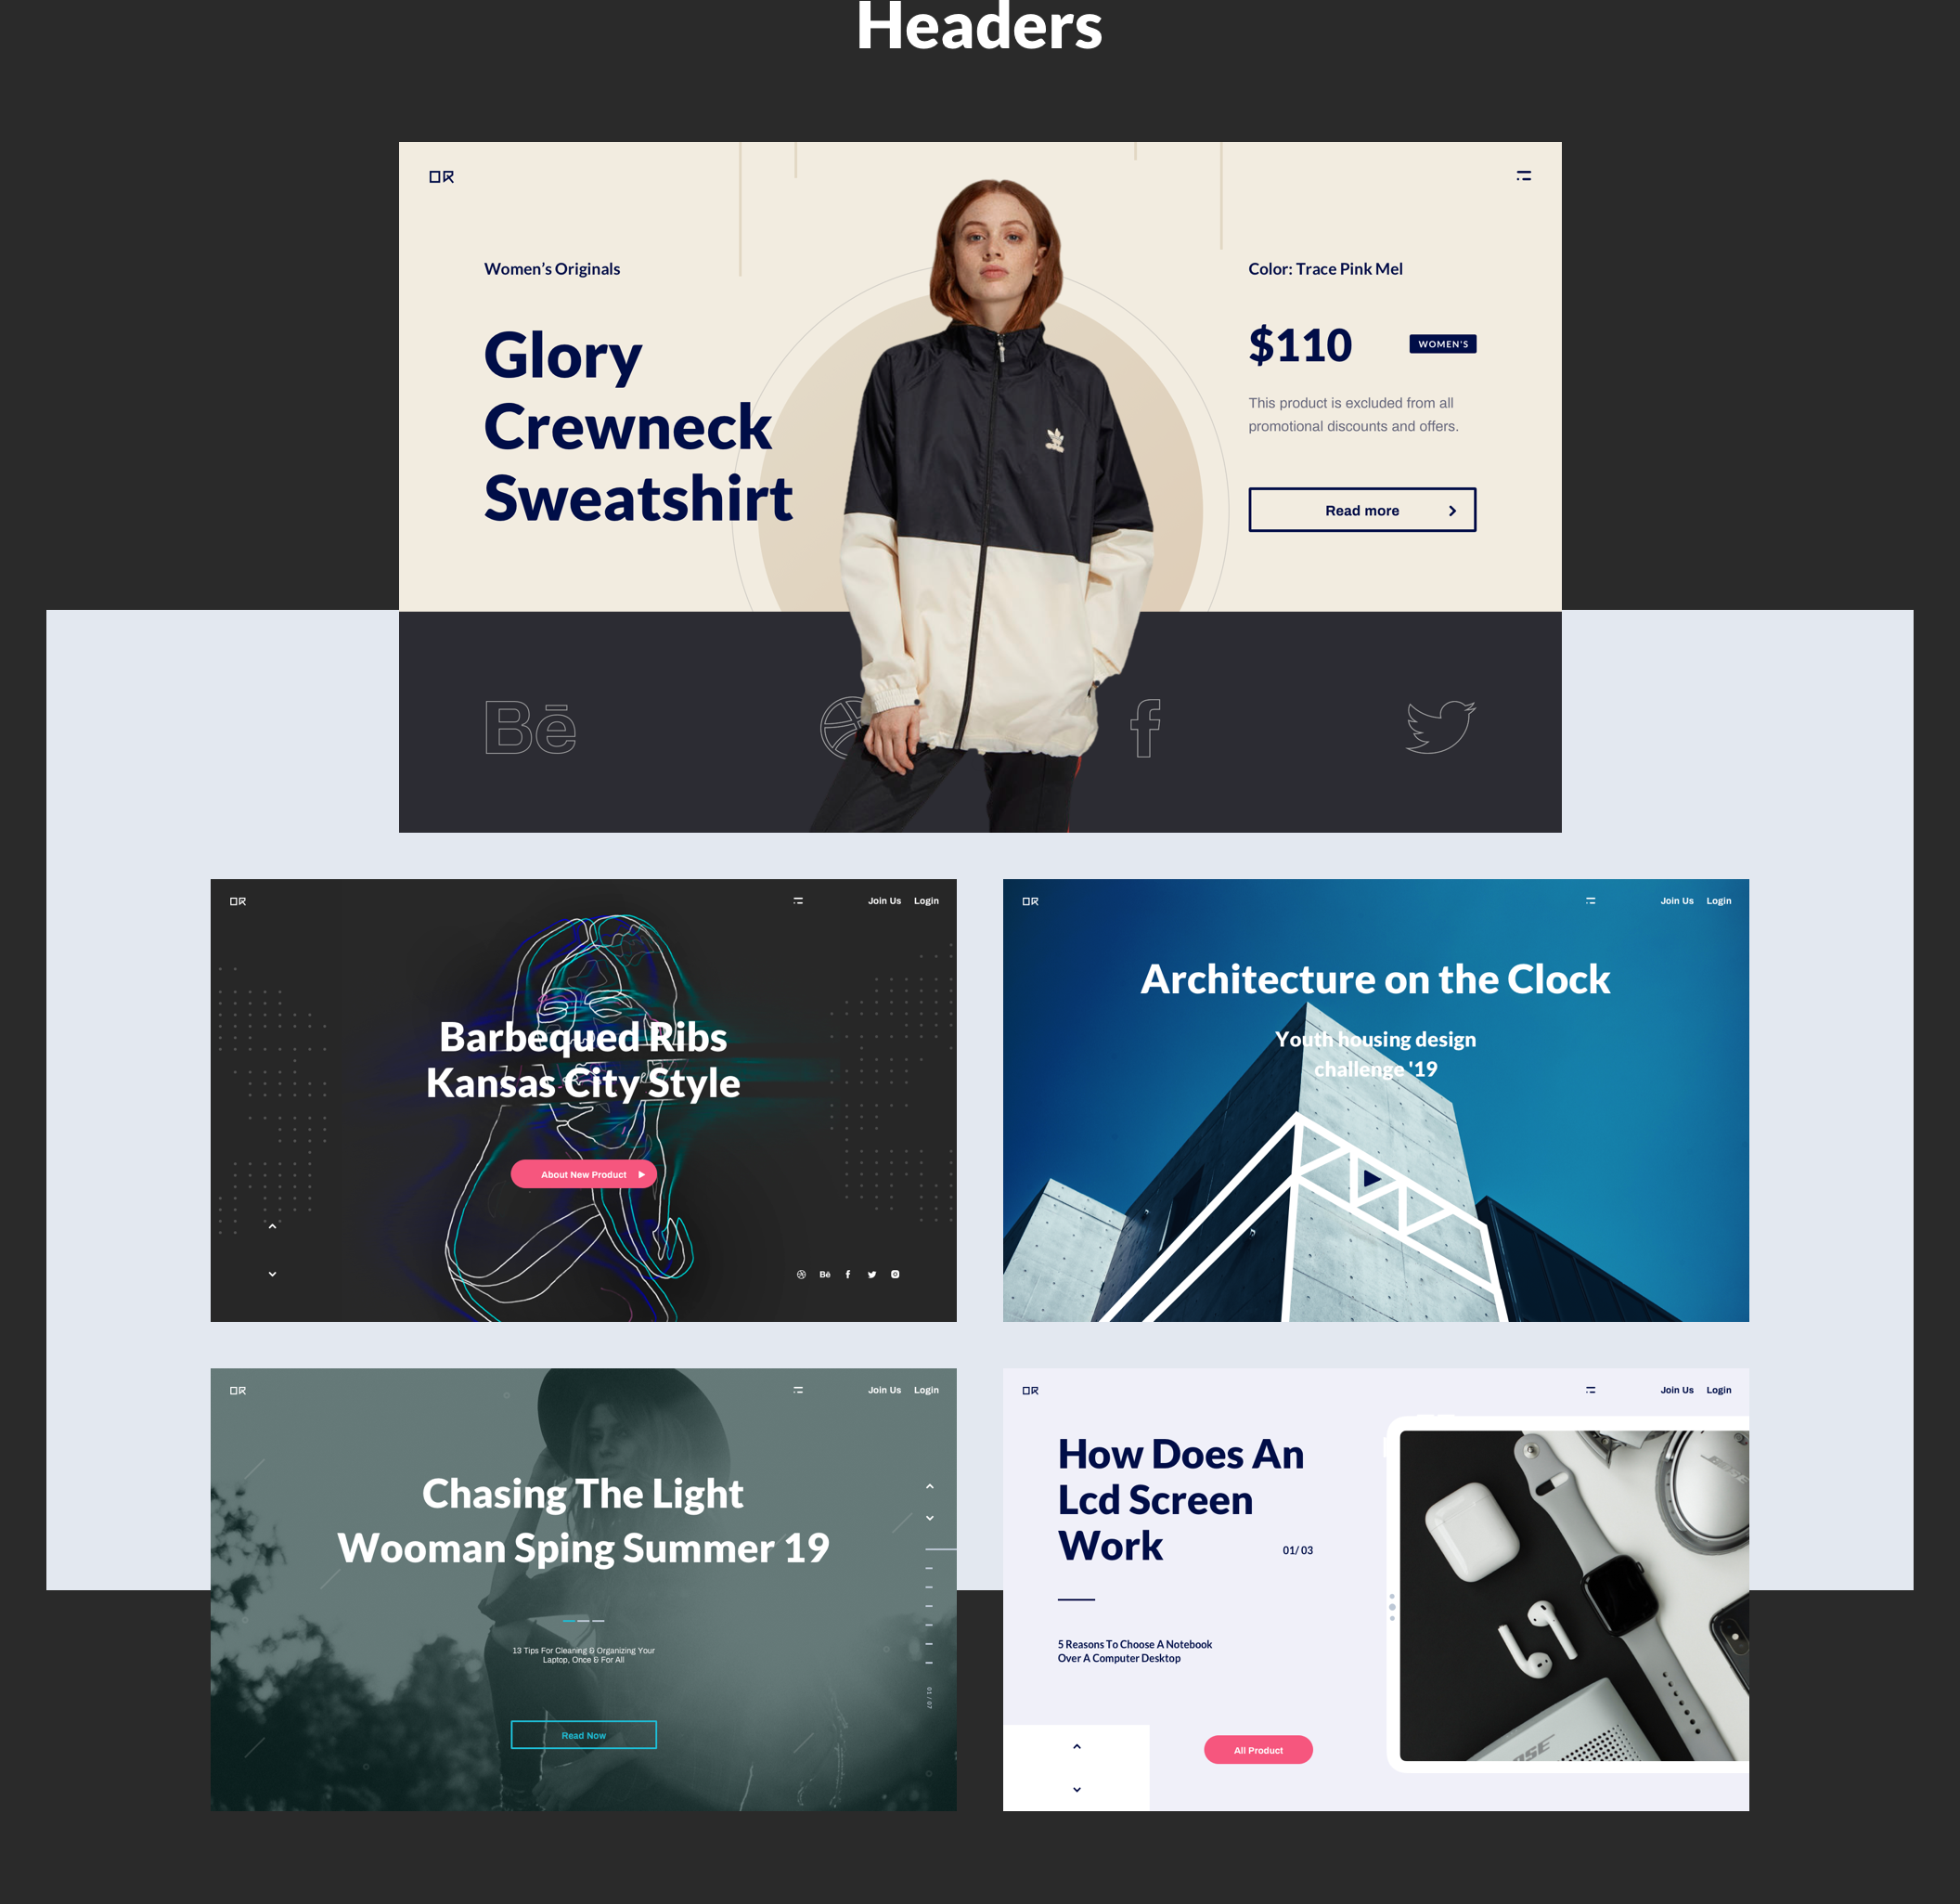
Task: Click the DR logo icon top-left
Action: [443, 175]
